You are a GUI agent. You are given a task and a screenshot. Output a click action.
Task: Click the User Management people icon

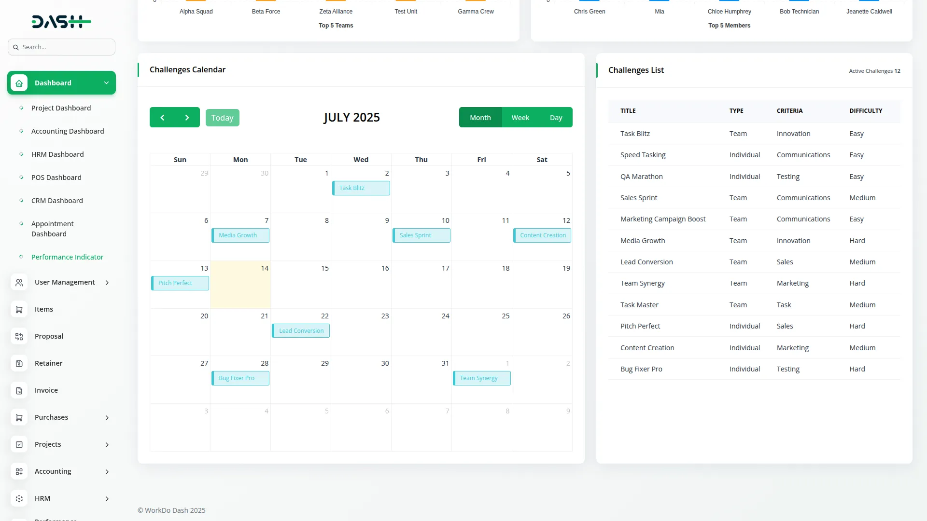point(19,283)
